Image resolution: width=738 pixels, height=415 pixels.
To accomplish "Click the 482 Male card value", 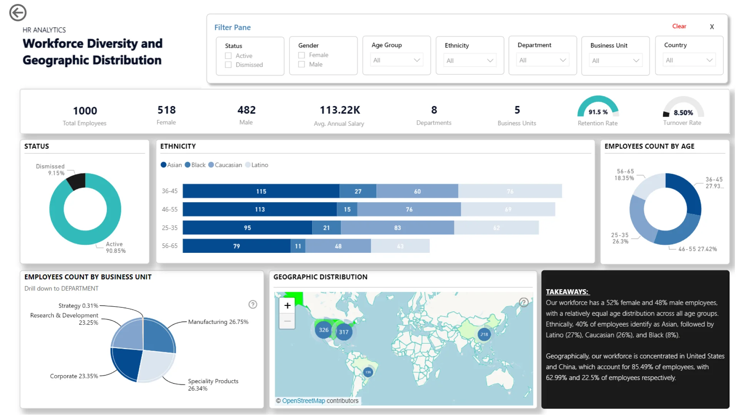I will tap(246, 110).
